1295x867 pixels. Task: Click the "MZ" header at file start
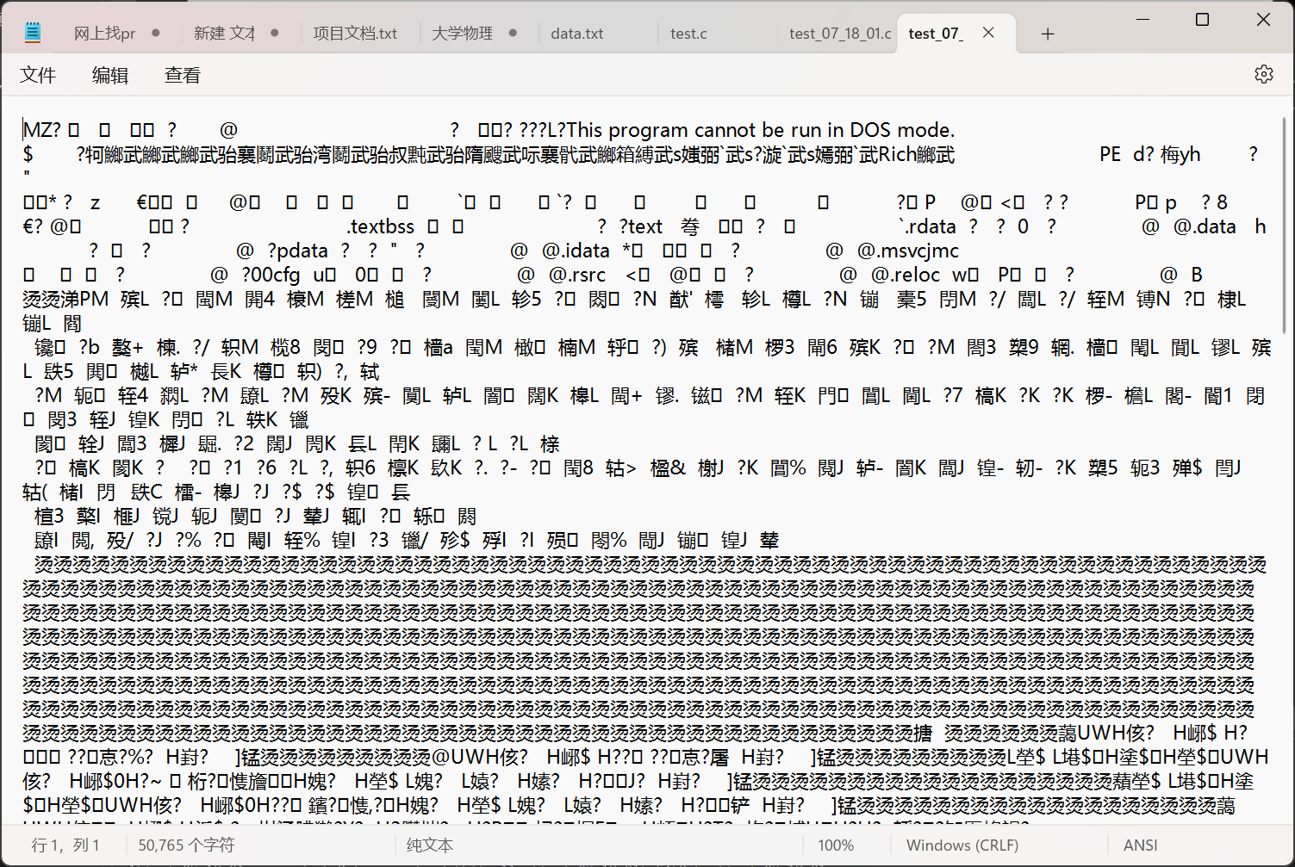point(36,130)
